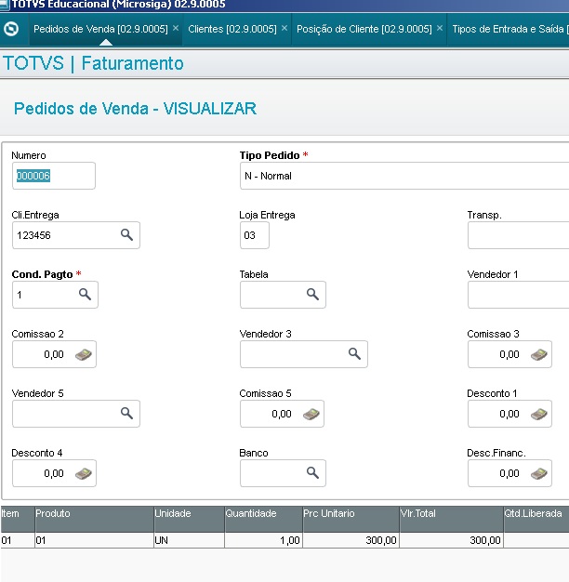This screenshot has width=569, height=582.
Task: Click the Comissao 3 value 0,00
Action: click(x=509, y=354)
